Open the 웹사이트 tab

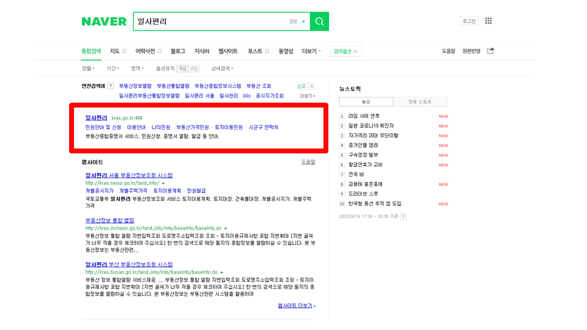point(228,51)
